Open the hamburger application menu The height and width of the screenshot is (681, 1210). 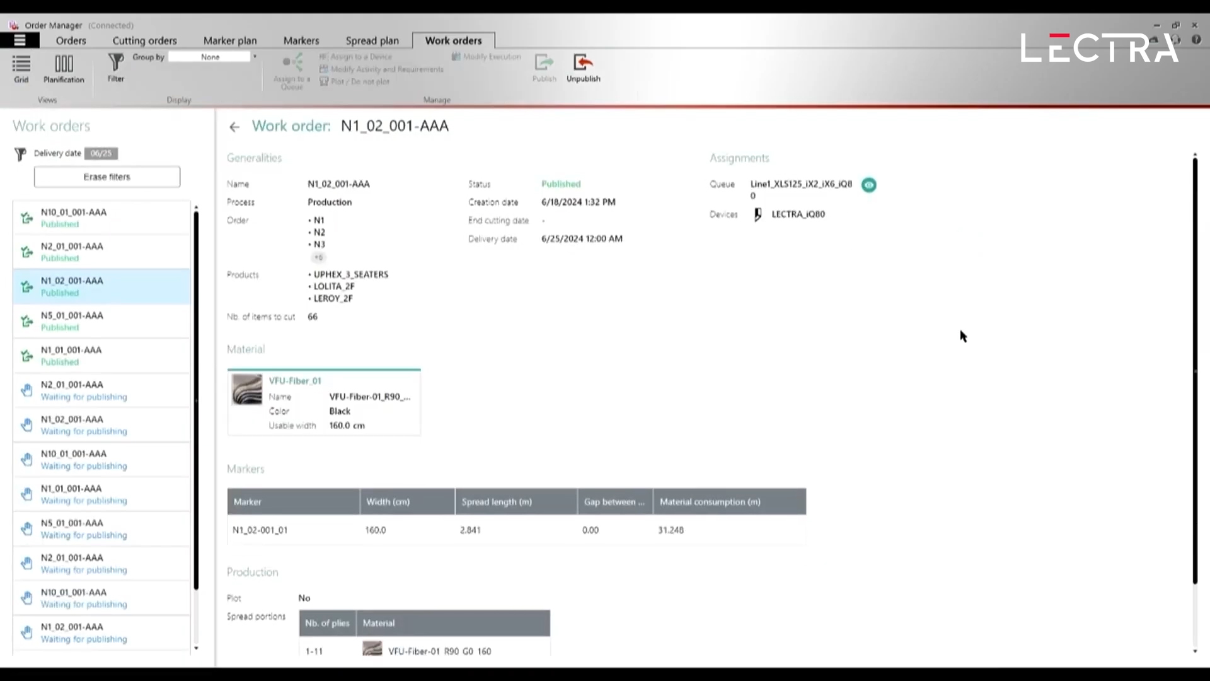pos(20,40)
